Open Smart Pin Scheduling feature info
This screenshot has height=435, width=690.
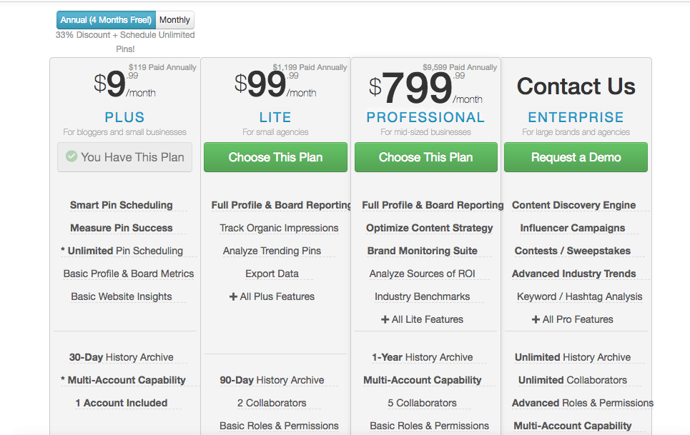pyautogui.click(x=122, y=205)
